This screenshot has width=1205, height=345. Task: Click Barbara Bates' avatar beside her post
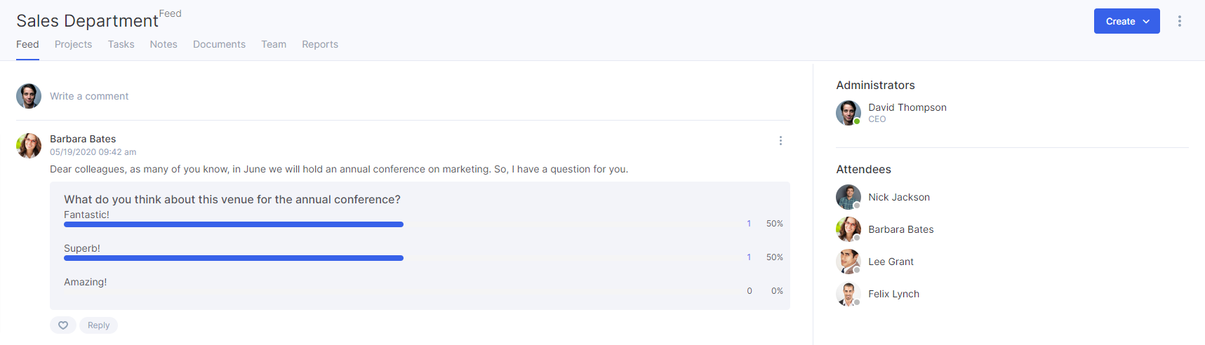29,146
